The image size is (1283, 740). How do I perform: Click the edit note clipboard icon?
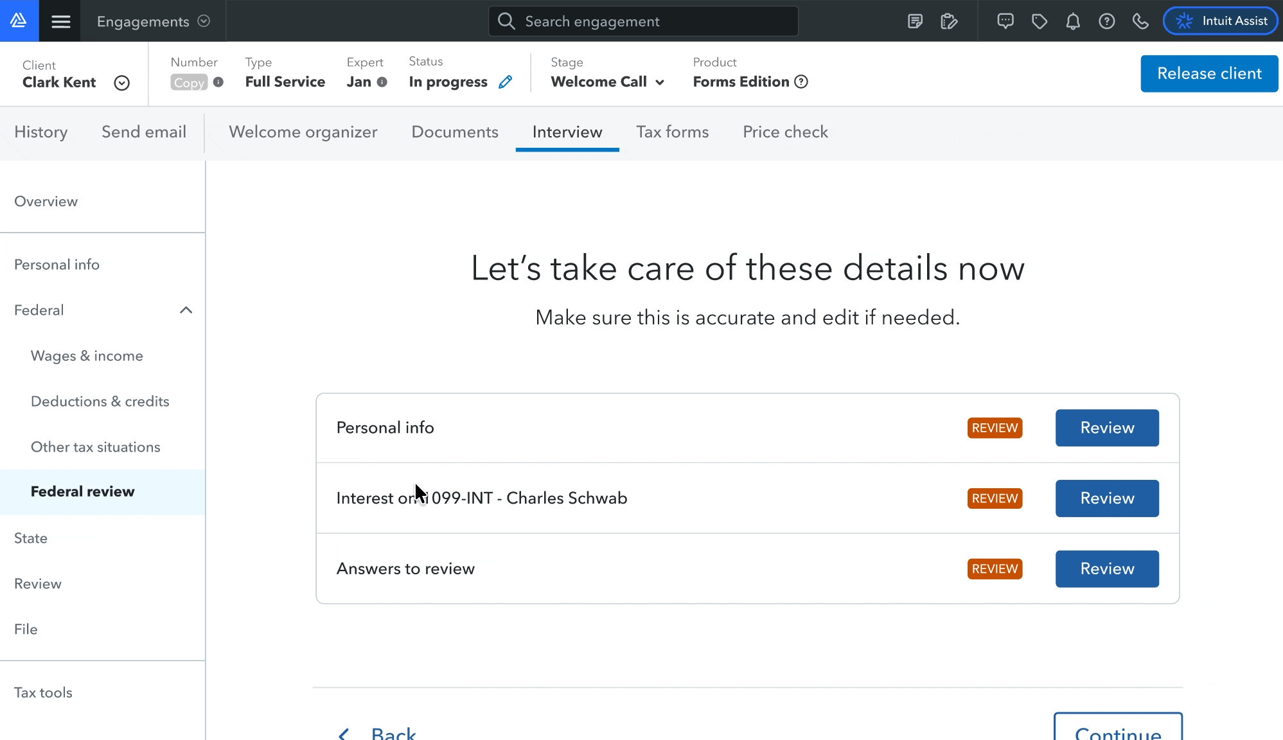(949, 21)
